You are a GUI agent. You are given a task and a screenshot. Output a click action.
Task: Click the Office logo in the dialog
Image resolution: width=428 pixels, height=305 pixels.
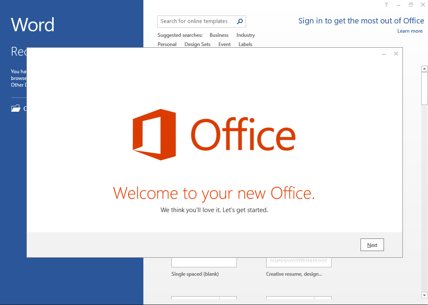[x=214, y=135]
